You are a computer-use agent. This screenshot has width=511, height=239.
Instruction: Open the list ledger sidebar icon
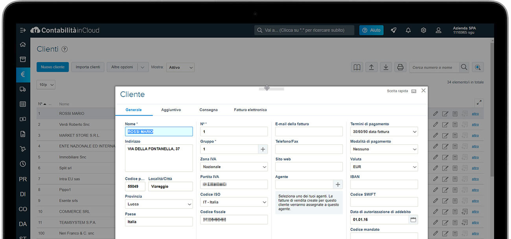23,104
